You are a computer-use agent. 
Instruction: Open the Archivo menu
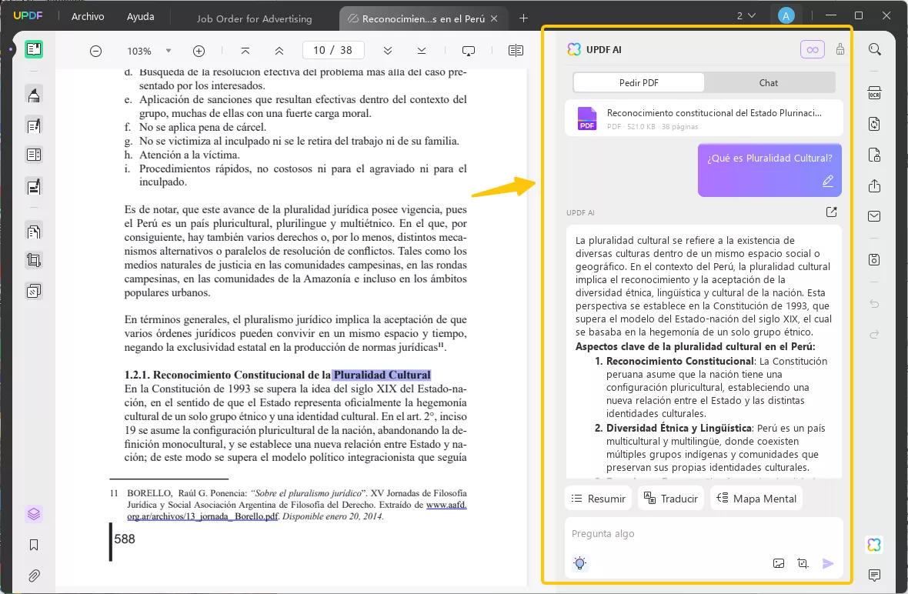(x=88, y=17)
